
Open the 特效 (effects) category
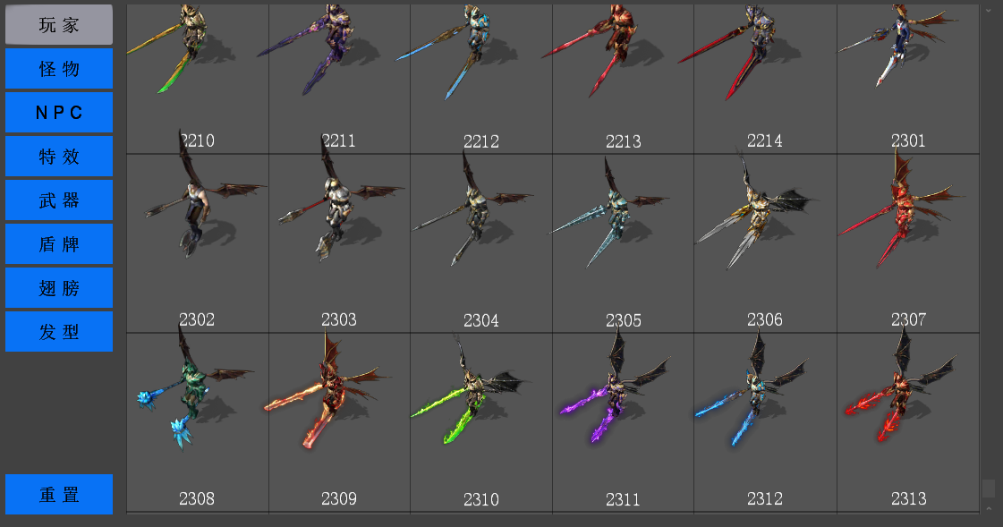[x=59, y=156]
